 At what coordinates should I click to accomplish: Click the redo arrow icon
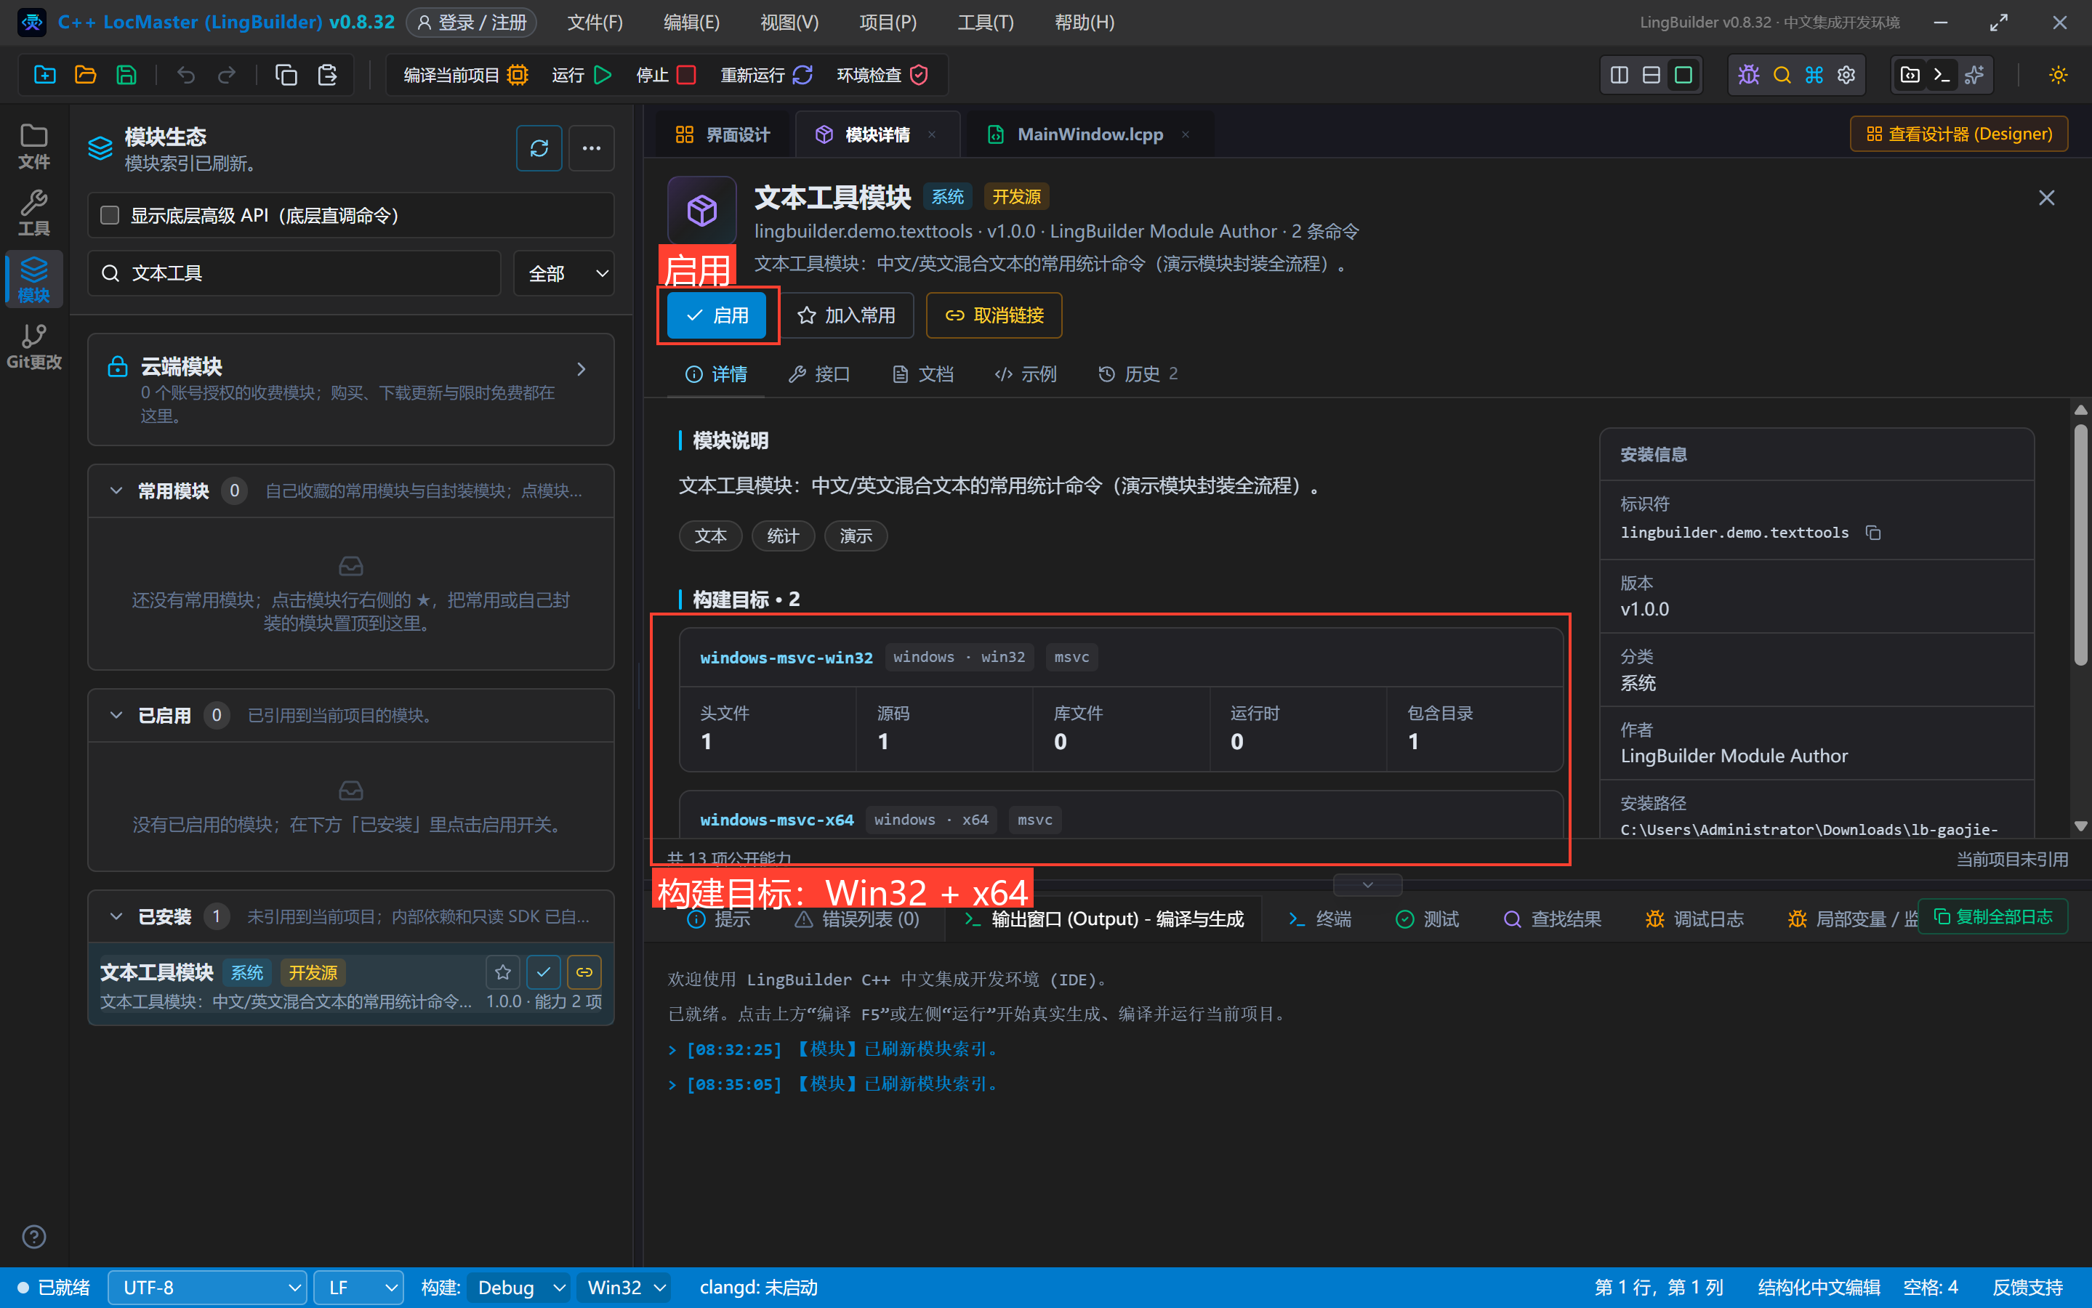point(227,74)
